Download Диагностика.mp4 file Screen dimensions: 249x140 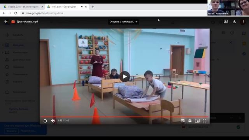click(x=234, y=22)
